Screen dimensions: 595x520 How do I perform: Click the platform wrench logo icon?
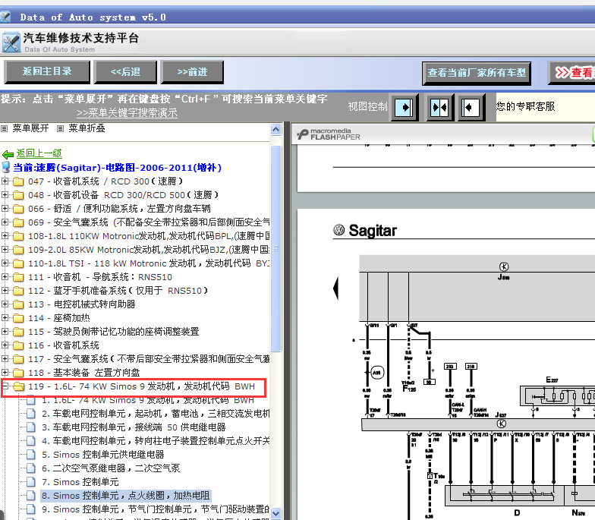11,43
